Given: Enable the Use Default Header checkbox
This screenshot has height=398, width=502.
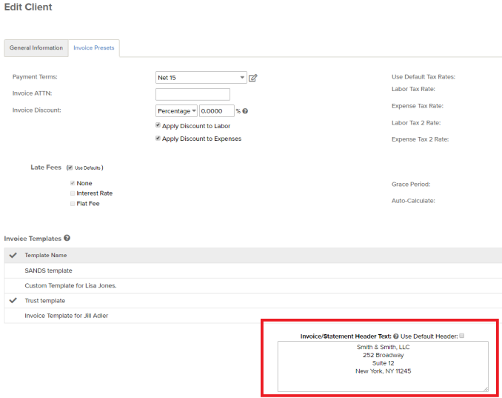Looking at the screenshot, I should [x=462, y=336].
